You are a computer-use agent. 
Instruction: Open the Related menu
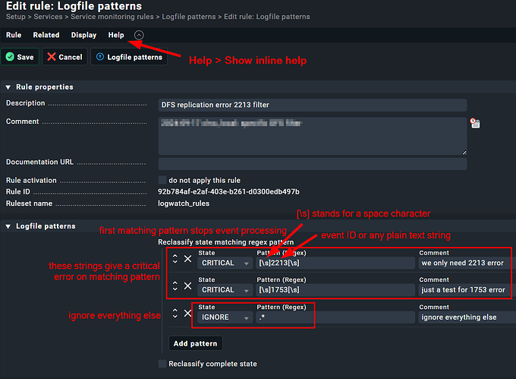46,35
